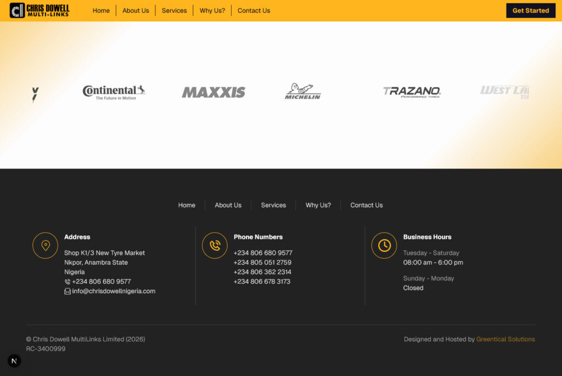The image size is (562, 376).
Task: Click the West Lake logo in the carousel
Action: click(504, 92)
